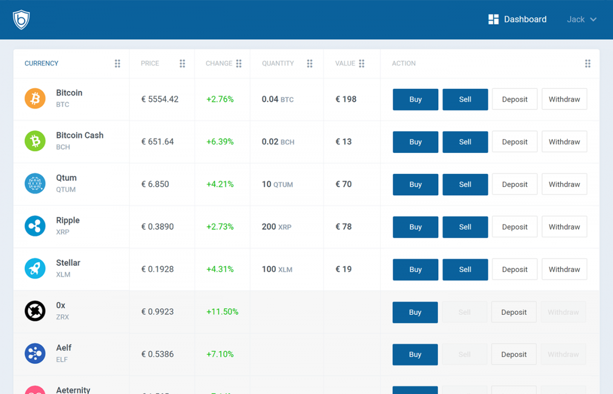This screenshot has height=394, width=613.
Task: Click the Aelf ELF icon
Action: coord(35,353)
